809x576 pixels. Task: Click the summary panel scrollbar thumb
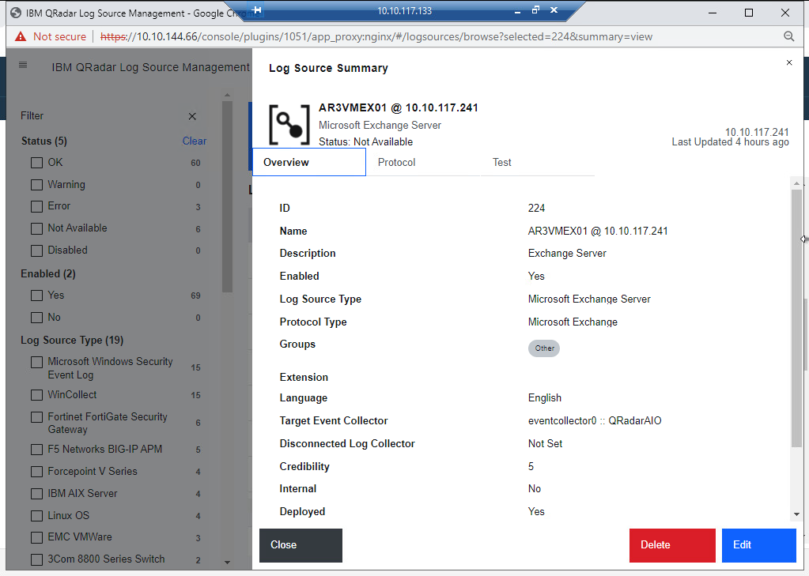796,318
